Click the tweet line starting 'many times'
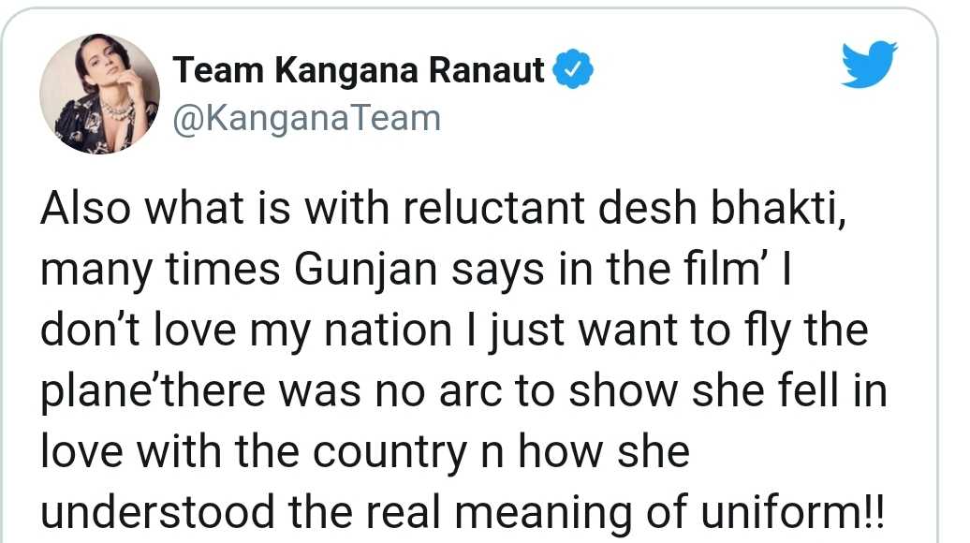The width and height of the screenshot is (970, 543). coord(417,271)
